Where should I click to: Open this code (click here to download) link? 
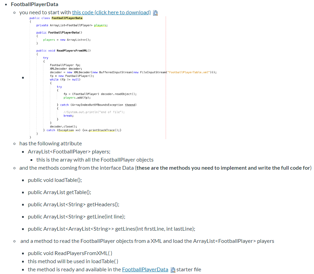(x=111, y=12)
